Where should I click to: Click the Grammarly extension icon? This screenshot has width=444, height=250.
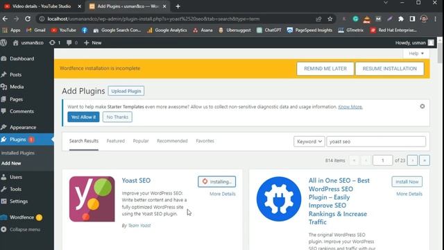coord(355,19)
